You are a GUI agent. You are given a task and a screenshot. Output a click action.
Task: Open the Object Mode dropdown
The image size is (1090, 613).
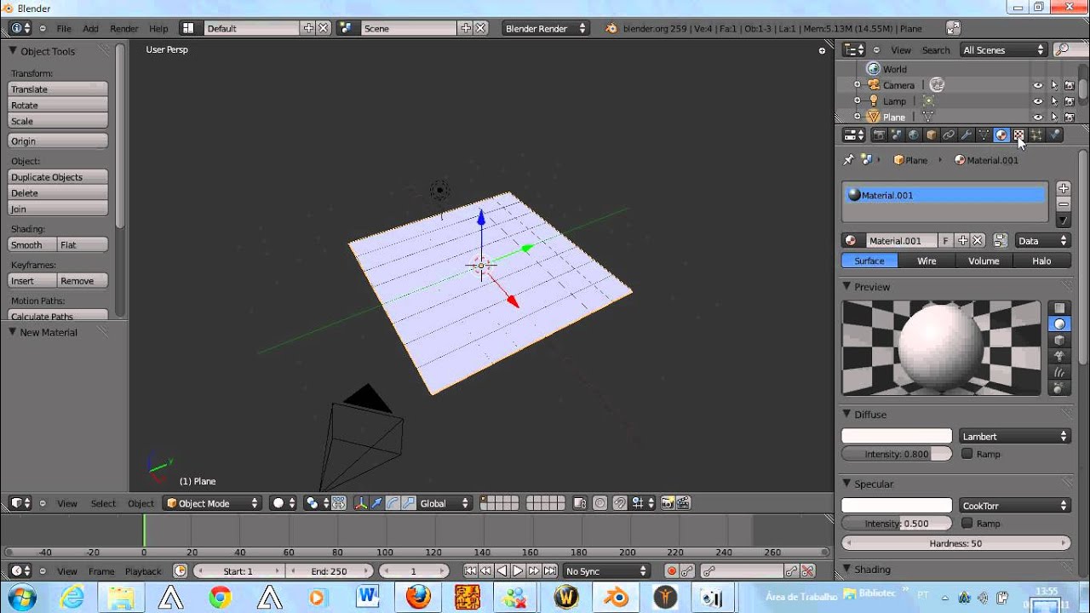pos(212,503)
